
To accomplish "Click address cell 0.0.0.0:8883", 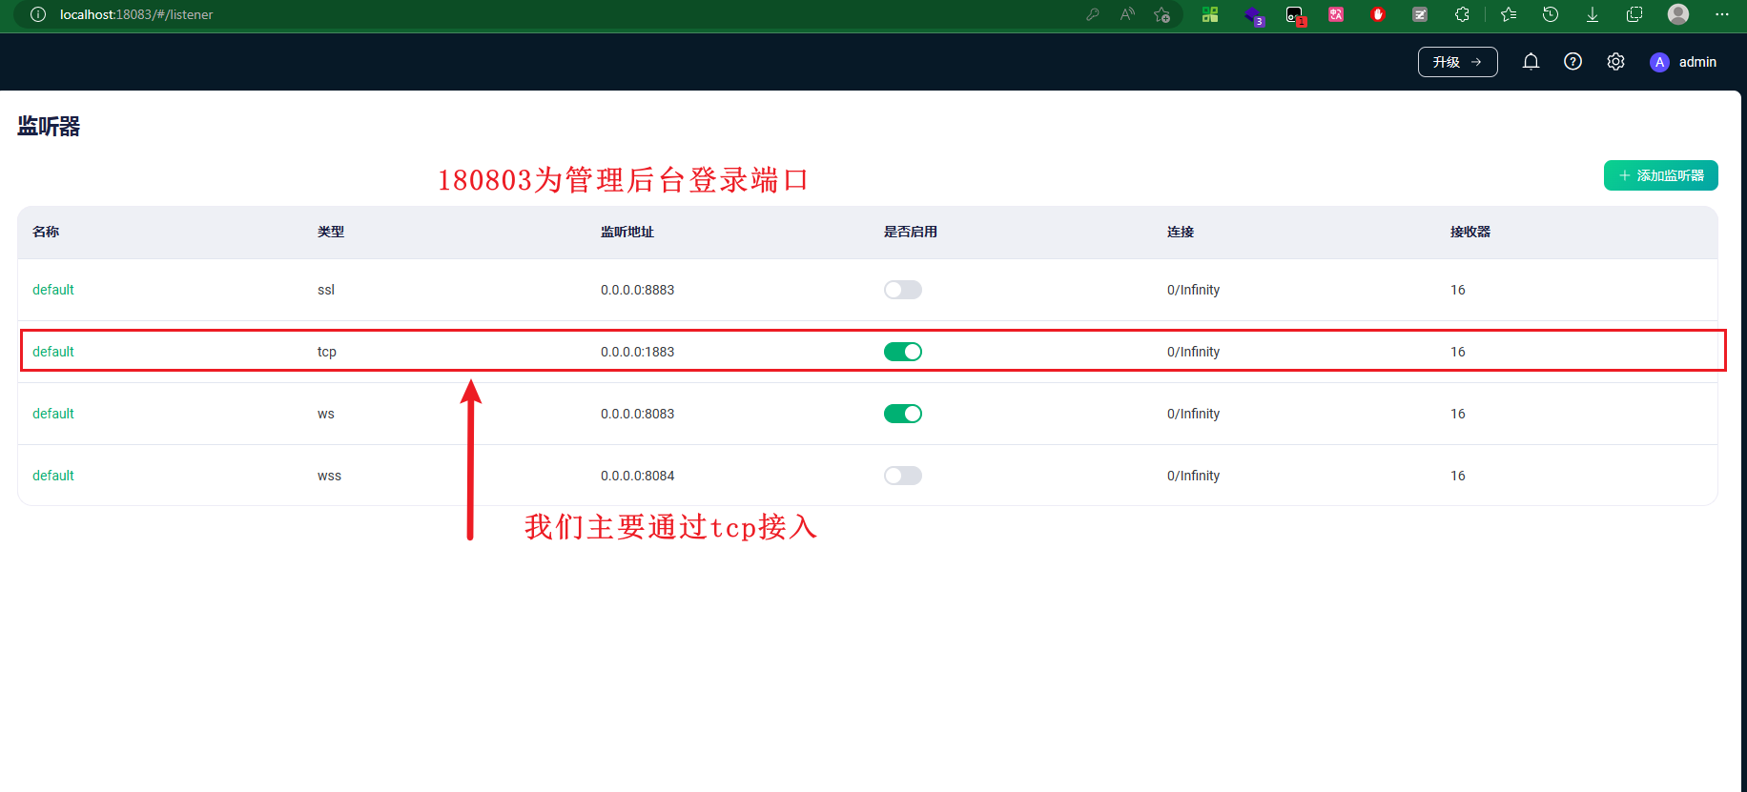I will pyautogui.click(x=637, y=290).
